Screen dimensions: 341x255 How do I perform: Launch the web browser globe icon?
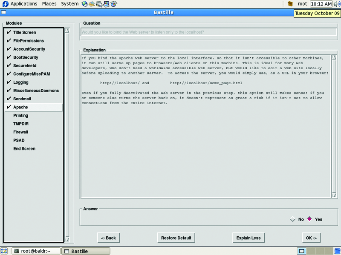(x=84, y=4)
